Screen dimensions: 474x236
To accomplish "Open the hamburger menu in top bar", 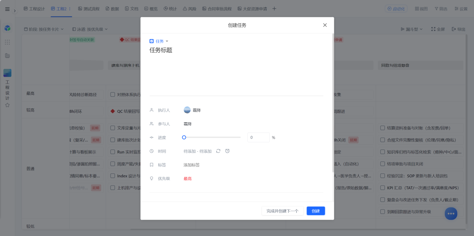I will point(7,9).
